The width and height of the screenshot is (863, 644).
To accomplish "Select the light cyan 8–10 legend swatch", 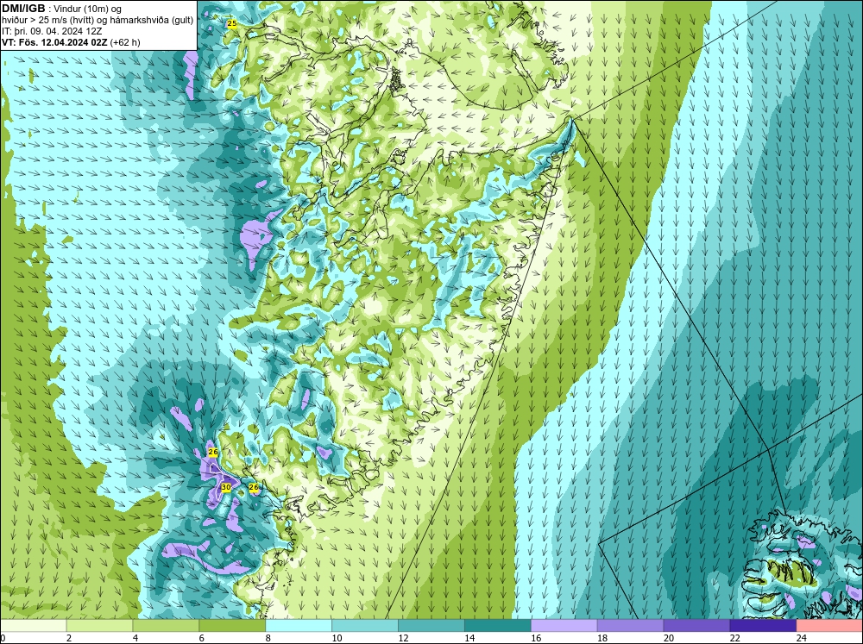I will [299, 626].
